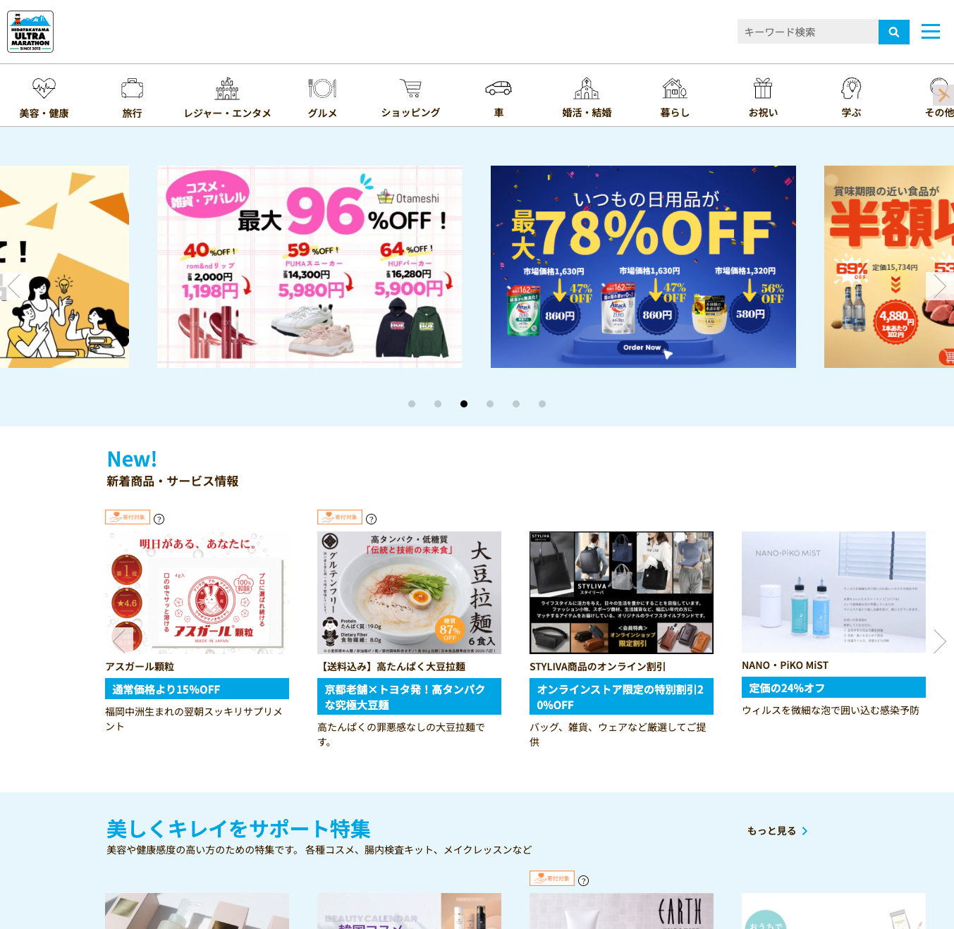Open EARTH product thumbnail
Image resolution: width=954 pixels, height=929 pixels.
pyautogui.click(x=621, y=911)
